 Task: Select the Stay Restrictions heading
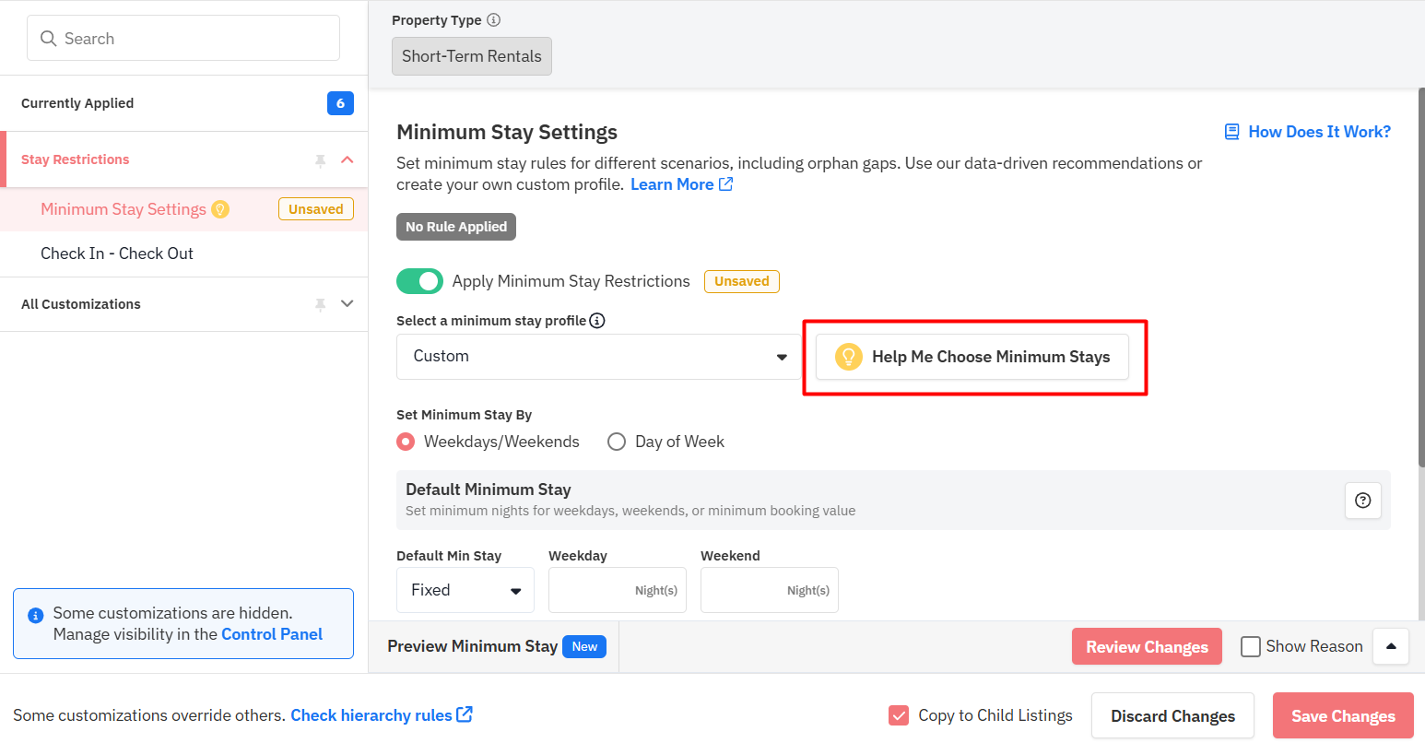pos(75,159)
